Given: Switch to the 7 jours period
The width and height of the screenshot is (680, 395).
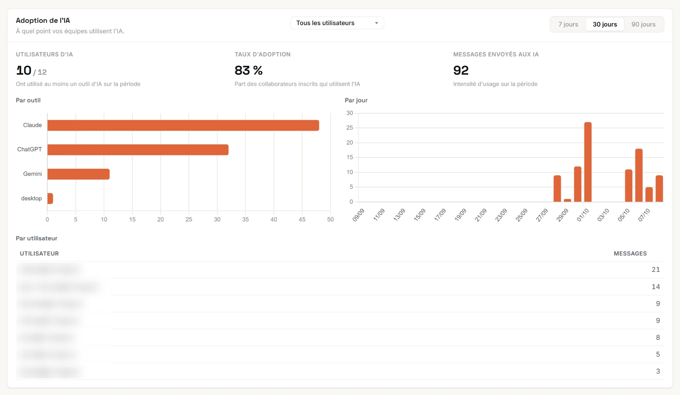Looking at the screenshot, I should (x=568, y=24).
